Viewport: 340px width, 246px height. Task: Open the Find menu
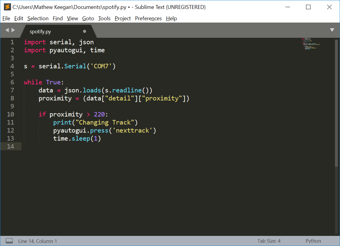[x=58, y=18]
